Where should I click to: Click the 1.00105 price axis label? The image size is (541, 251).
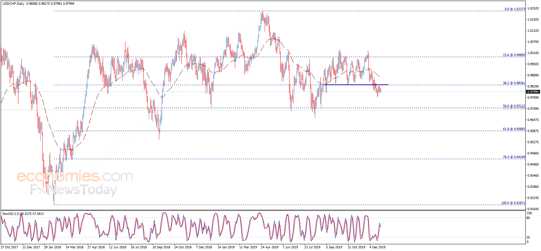[x=533, y=53]
